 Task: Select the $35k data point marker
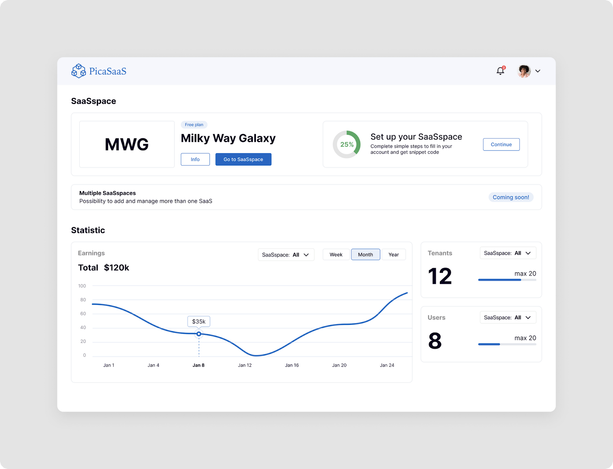tap(198, 334)
